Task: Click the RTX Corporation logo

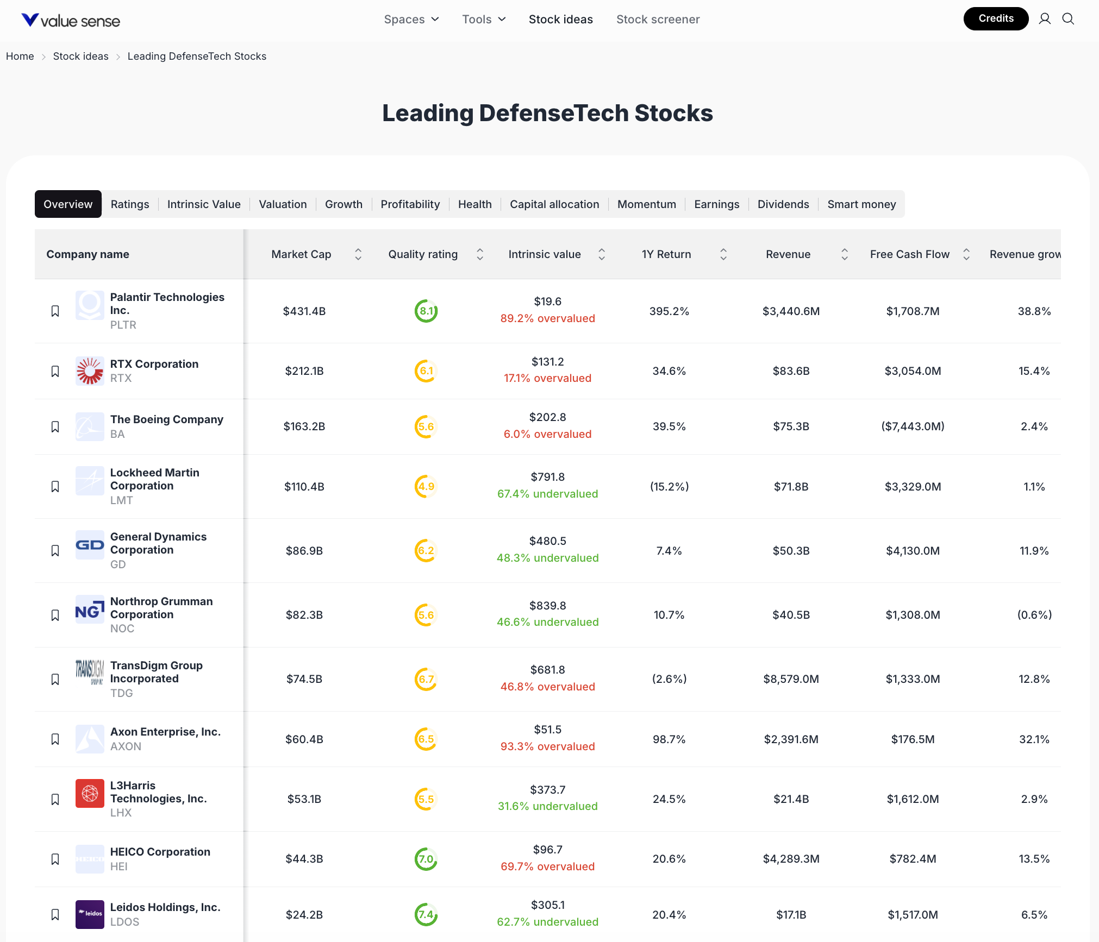Action: pos(90,371)
